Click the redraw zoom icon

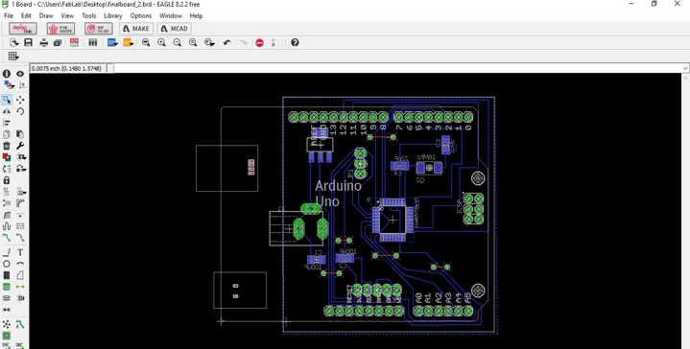(193, 42)
